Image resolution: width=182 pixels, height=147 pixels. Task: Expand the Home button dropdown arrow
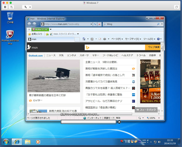88,39
